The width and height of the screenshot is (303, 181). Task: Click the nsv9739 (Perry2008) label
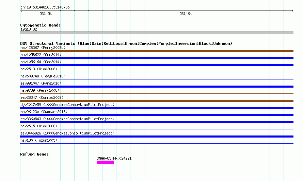pyautogui.click(x=40, y=90)
